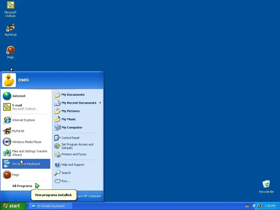Image resolution: width=280 pixels, height=210 pixels.
Task: Select the MyPal 68 desktop shortcut
Action: tap(10, 30)
